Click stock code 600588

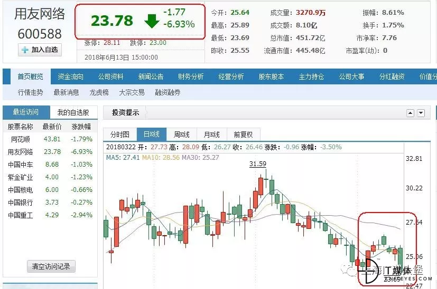40,34
